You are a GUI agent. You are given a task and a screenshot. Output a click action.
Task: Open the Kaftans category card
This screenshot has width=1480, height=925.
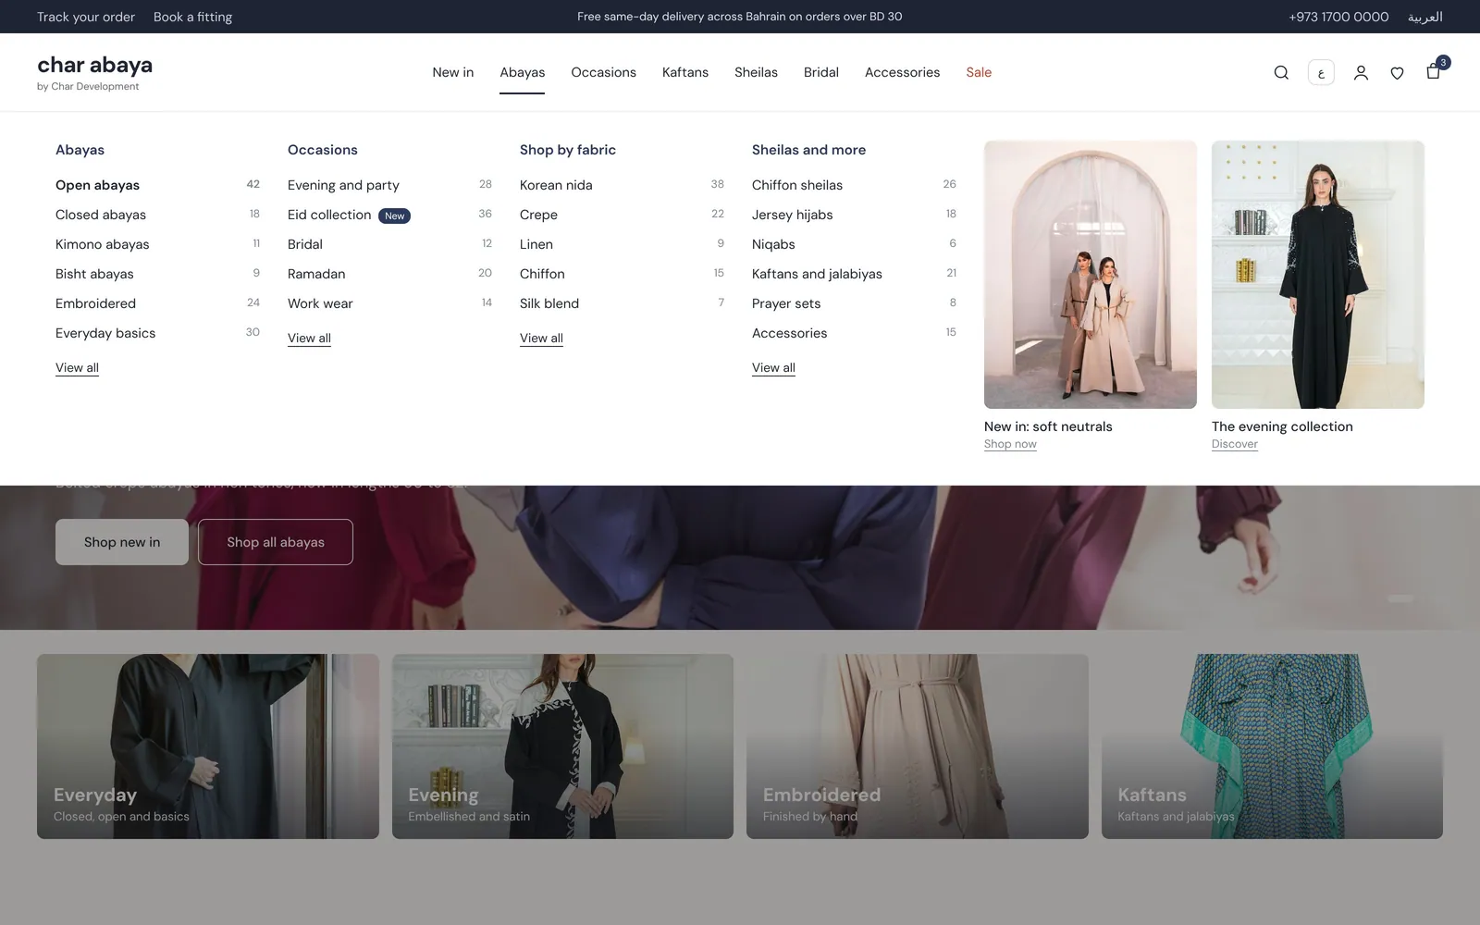point(1272,746)
